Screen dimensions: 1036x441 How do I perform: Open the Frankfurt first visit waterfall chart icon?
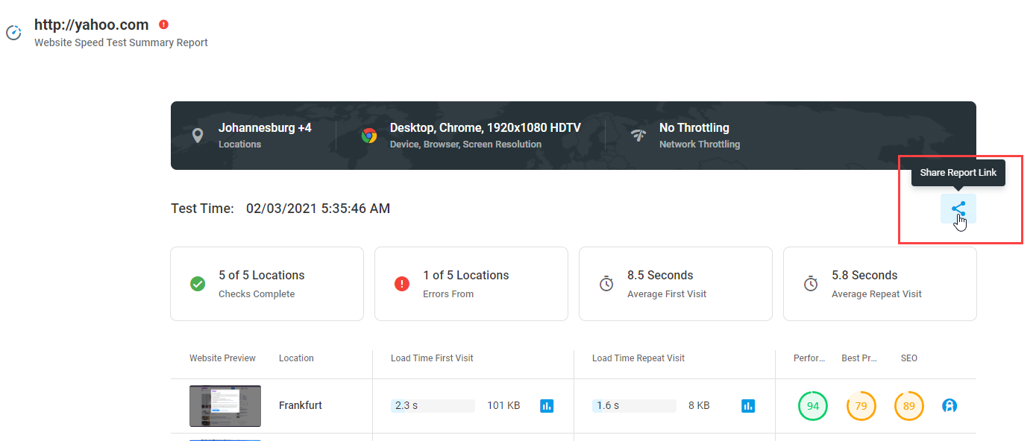547,406
